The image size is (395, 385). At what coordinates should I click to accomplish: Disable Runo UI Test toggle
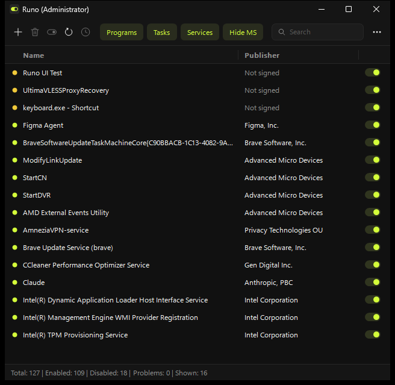coord(373,73)
